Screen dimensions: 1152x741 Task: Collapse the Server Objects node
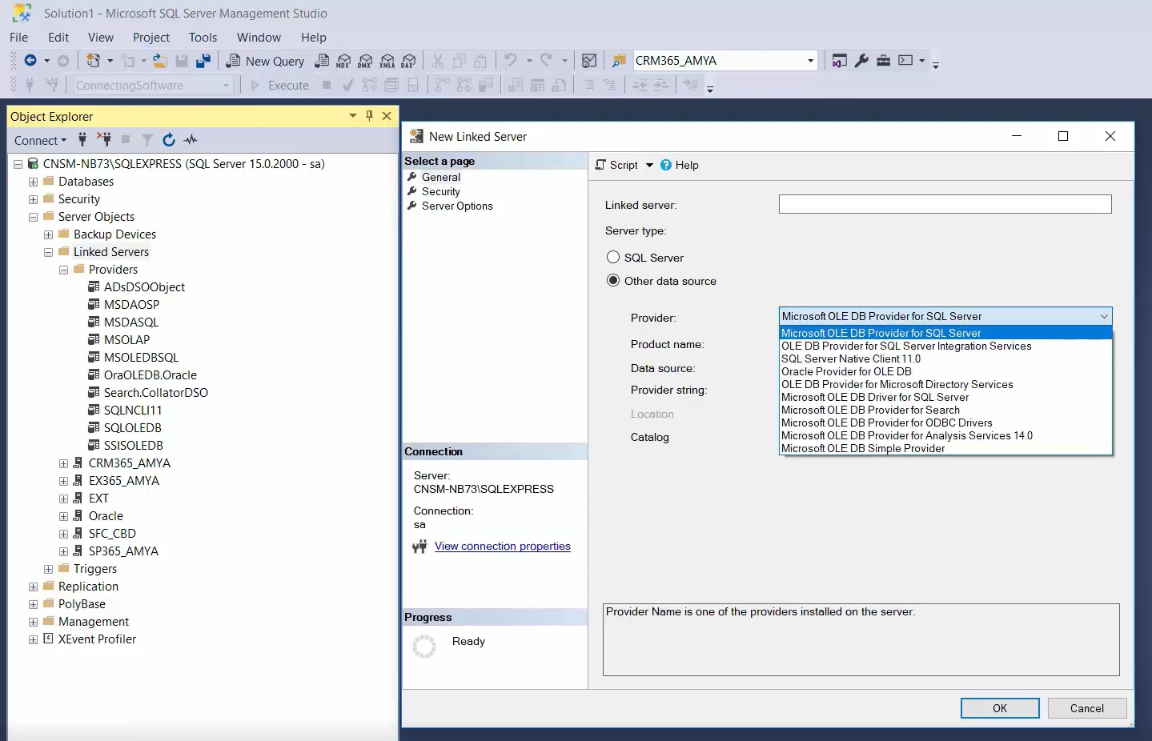pyautogui.click(x=33, y=217)
